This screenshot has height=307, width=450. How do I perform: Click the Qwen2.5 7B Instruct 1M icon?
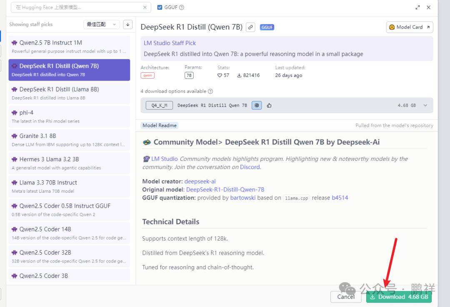14,43
